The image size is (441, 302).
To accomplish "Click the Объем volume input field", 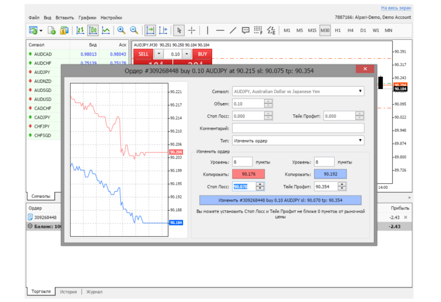I will 248,103.
